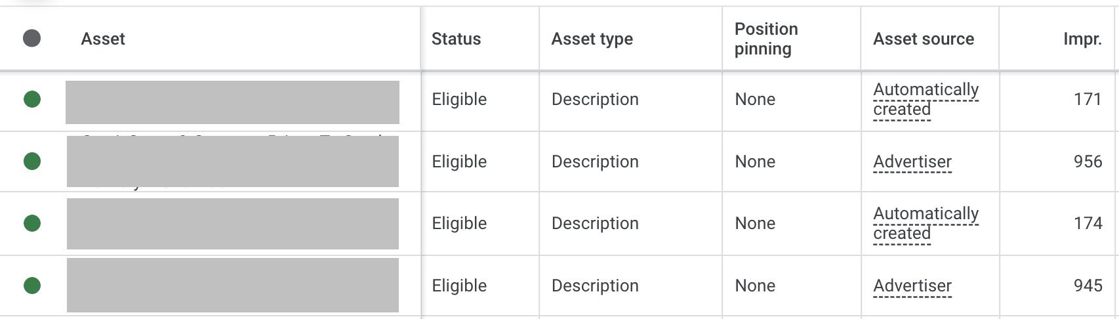Screen dimensions: 1119x319
Task: Sort by Asset type column header
Action: pos(592,39)
